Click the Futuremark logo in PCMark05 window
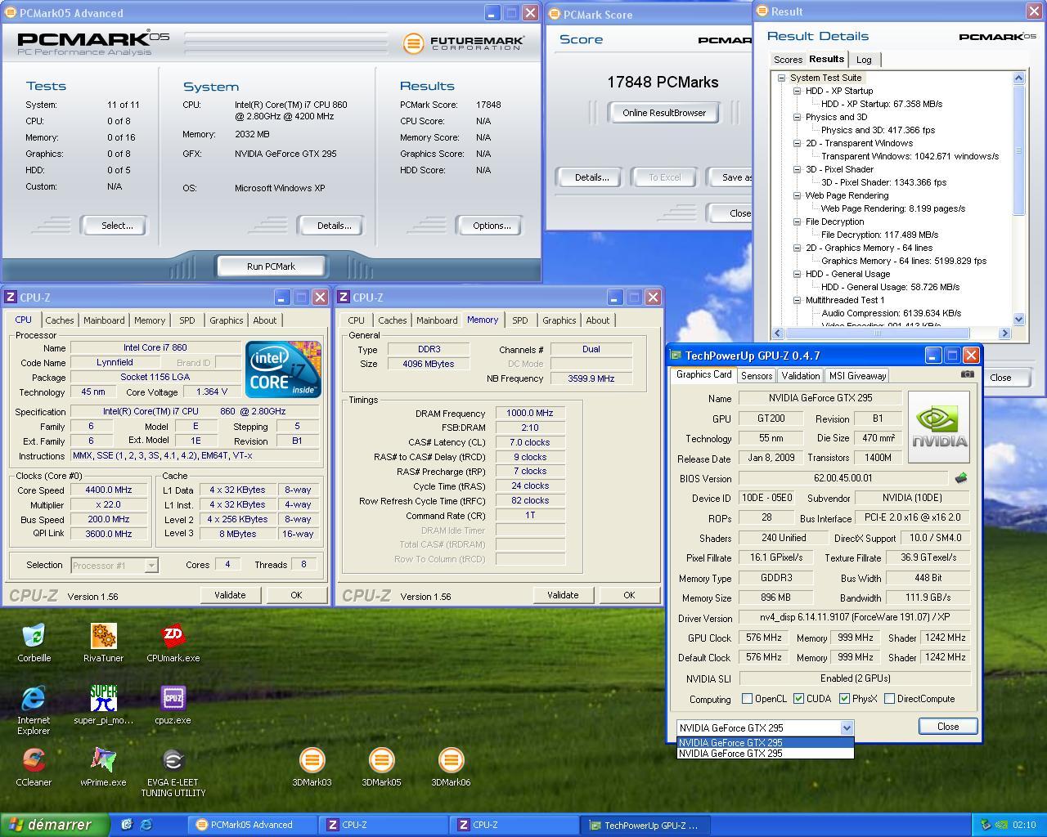1047x837 pixels. click(464, 43)
